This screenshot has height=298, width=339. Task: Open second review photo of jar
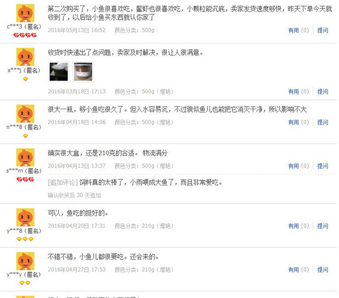[x=83, y=72]
